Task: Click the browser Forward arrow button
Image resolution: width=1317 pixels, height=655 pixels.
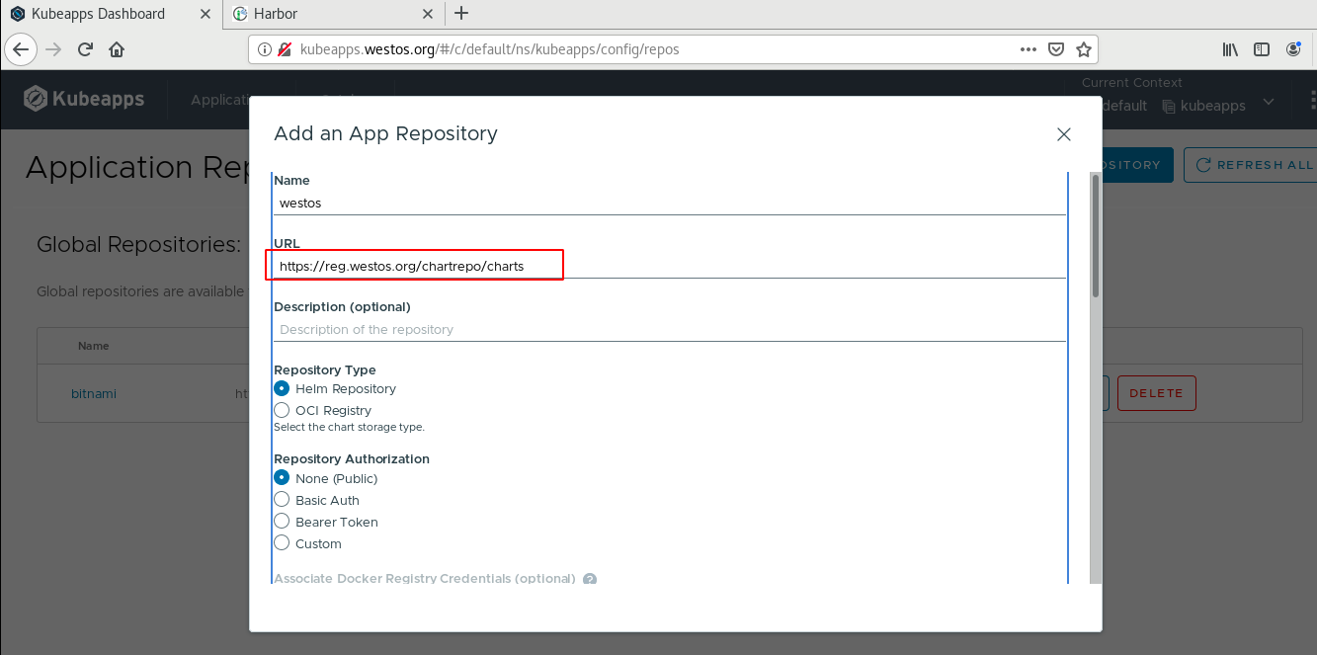Action: pos(53,48)
